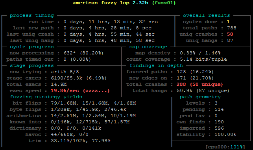The width and height of the screenshot is (253, 150).
Task: Select favored paths value '128 (16.24%)'
Action: (x=195, y=72)
